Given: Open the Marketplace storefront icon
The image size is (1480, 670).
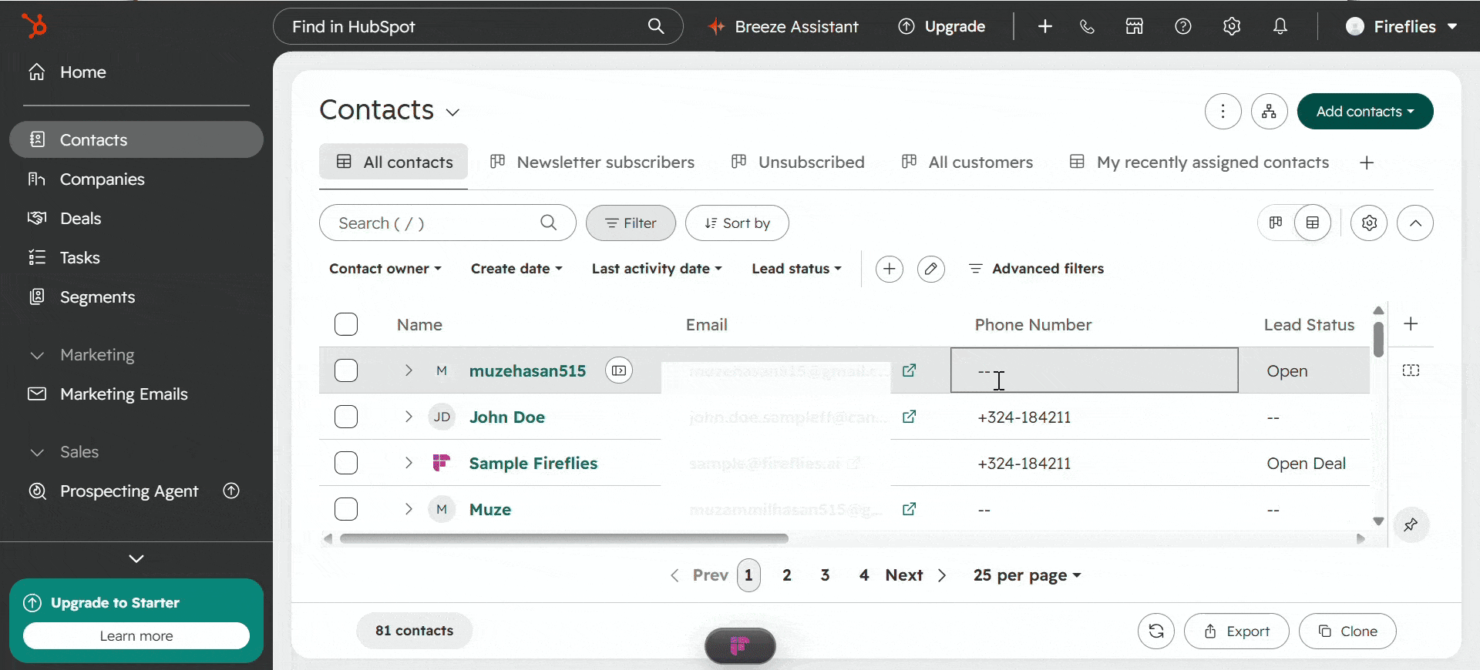Looking at the screenshot, I should click(1135, 27).
